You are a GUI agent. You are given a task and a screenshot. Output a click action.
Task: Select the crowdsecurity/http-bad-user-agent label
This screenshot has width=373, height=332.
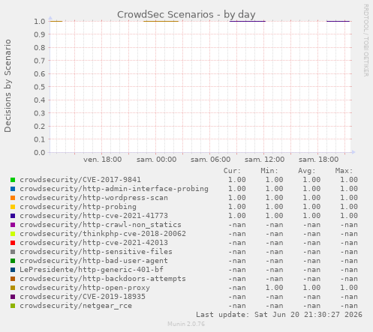(94, 261)
